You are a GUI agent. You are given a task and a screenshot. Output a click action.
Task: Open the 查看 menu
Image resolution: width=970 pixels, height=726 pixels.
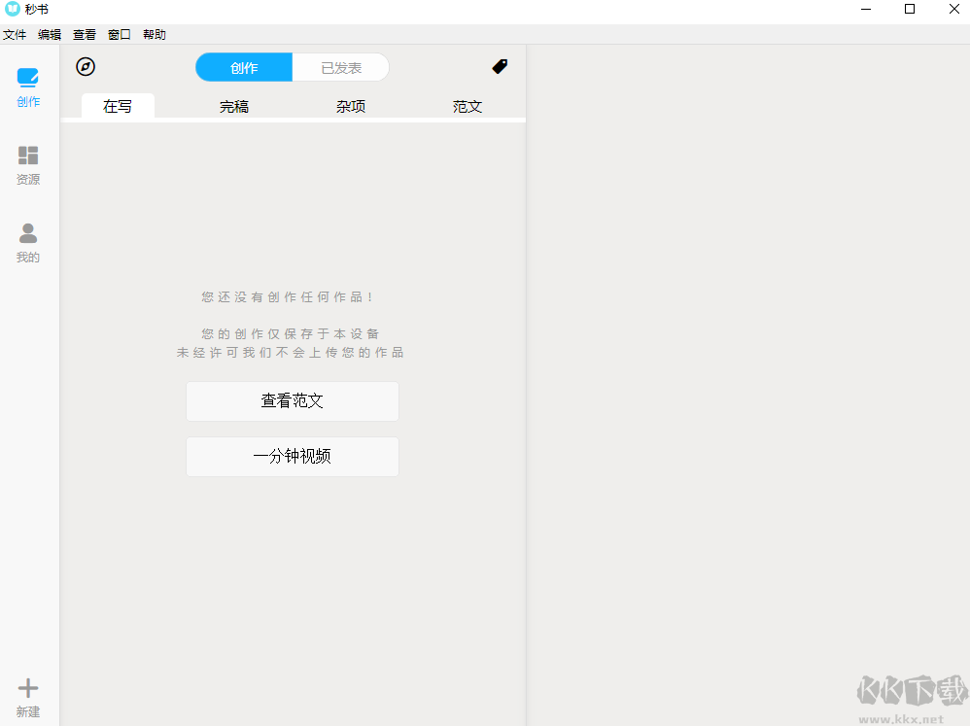(x=84, y=34)
